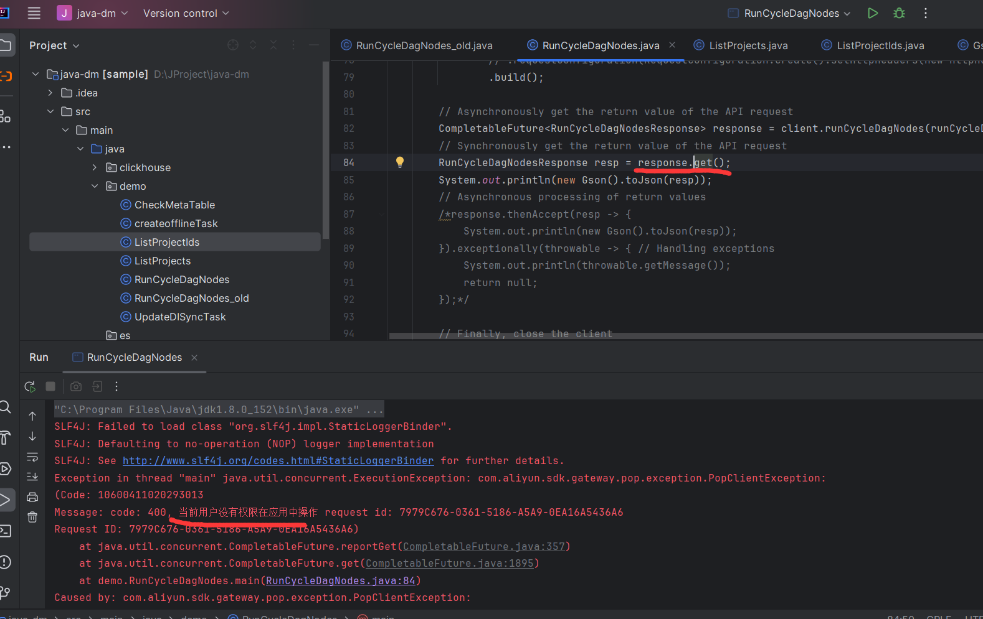Open the Problems tool window icon

tap(6, 562)
